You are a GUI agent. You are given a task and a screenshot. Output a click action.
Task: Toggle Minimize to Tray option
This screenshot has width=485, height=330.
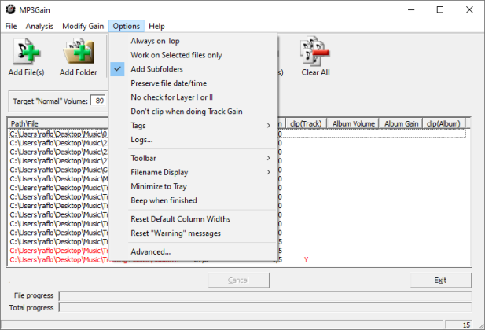click(193, 186)
